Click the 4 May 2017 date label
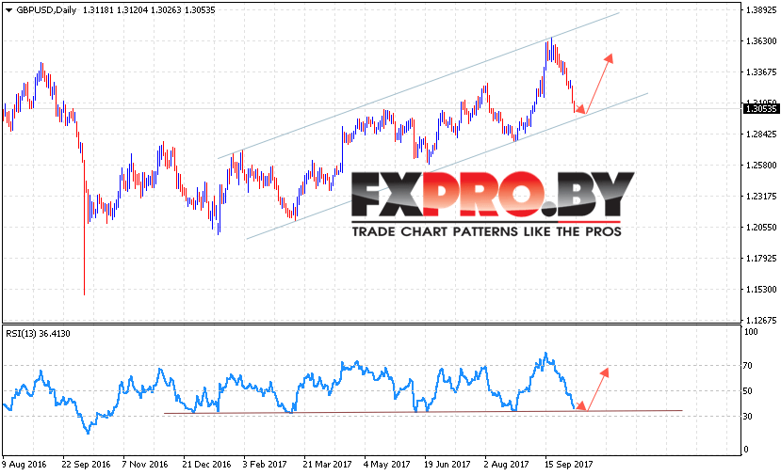781x475 pixels. click(x=386, y=464)
